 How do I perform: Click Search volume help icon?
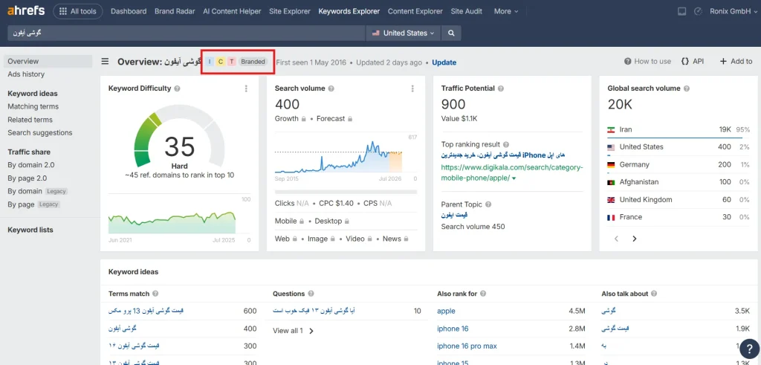tap(331, 88)
